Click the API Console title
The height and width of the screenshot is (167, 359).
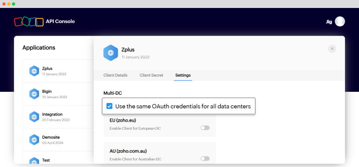(60, 21)
